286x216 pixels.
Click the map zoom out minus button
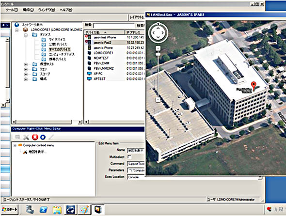[158, 99]
